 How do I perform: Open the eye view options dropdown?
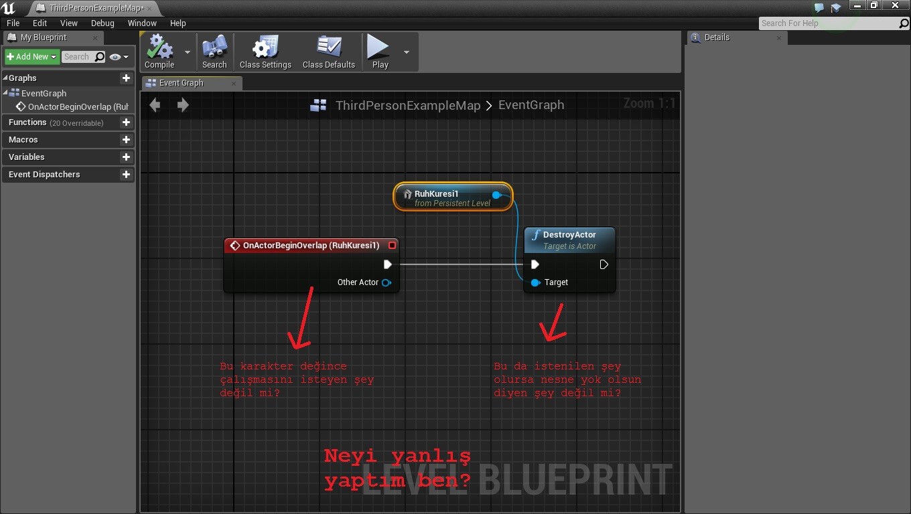pyautogui.click(x=119, y=57)
